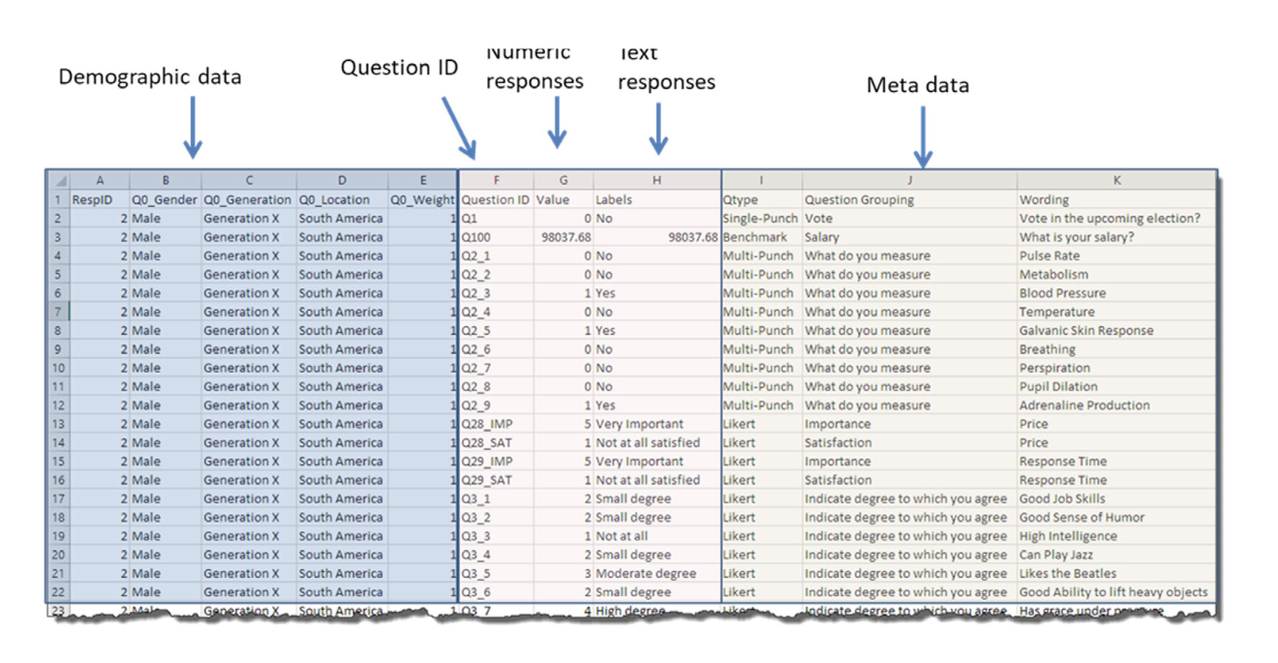Select column B header
This screenshot has height=663, width=1278.
click(x=166, y=181)
